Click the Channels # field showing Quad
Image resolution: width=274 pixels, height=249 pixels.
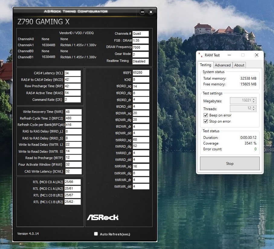click(x=140, y=34)
